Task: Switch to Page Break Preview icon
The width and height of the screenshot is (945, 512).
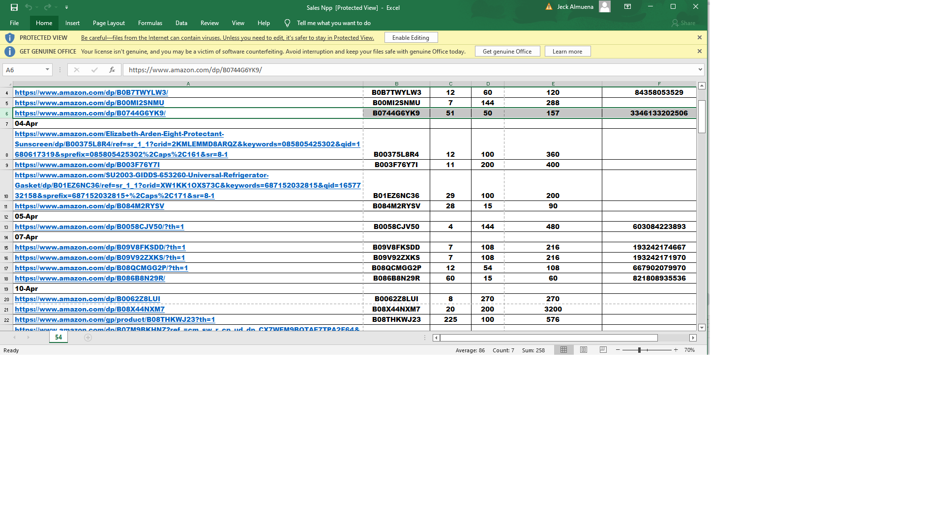Action: point(603,350)
